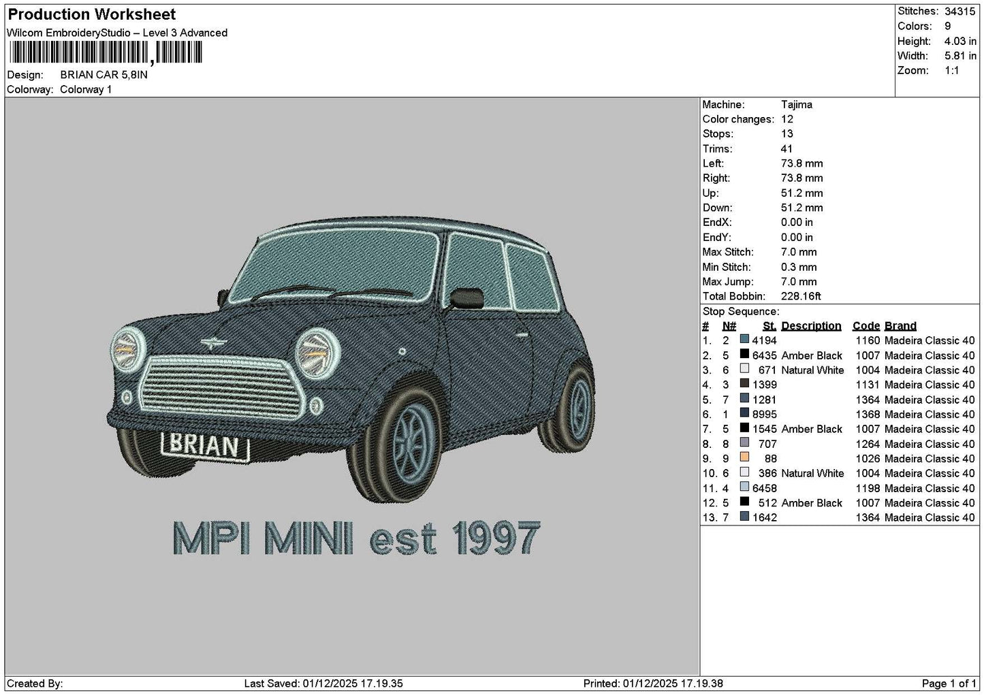Click the 'Right:' measurement label
Image resolution: width=984 pixels, height=695 pixels.
click(x=716, y=178)
